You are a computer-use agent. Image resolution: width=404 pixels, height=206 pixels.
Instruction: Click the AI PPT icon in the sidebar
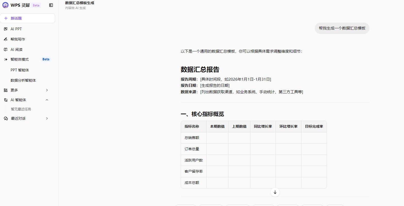tap(6, 29)
